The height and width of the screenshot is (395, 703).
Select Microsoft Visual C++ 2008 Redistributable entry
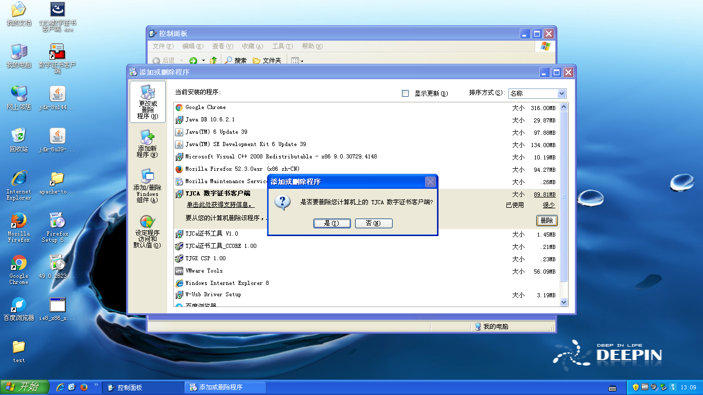click(367, 157)
